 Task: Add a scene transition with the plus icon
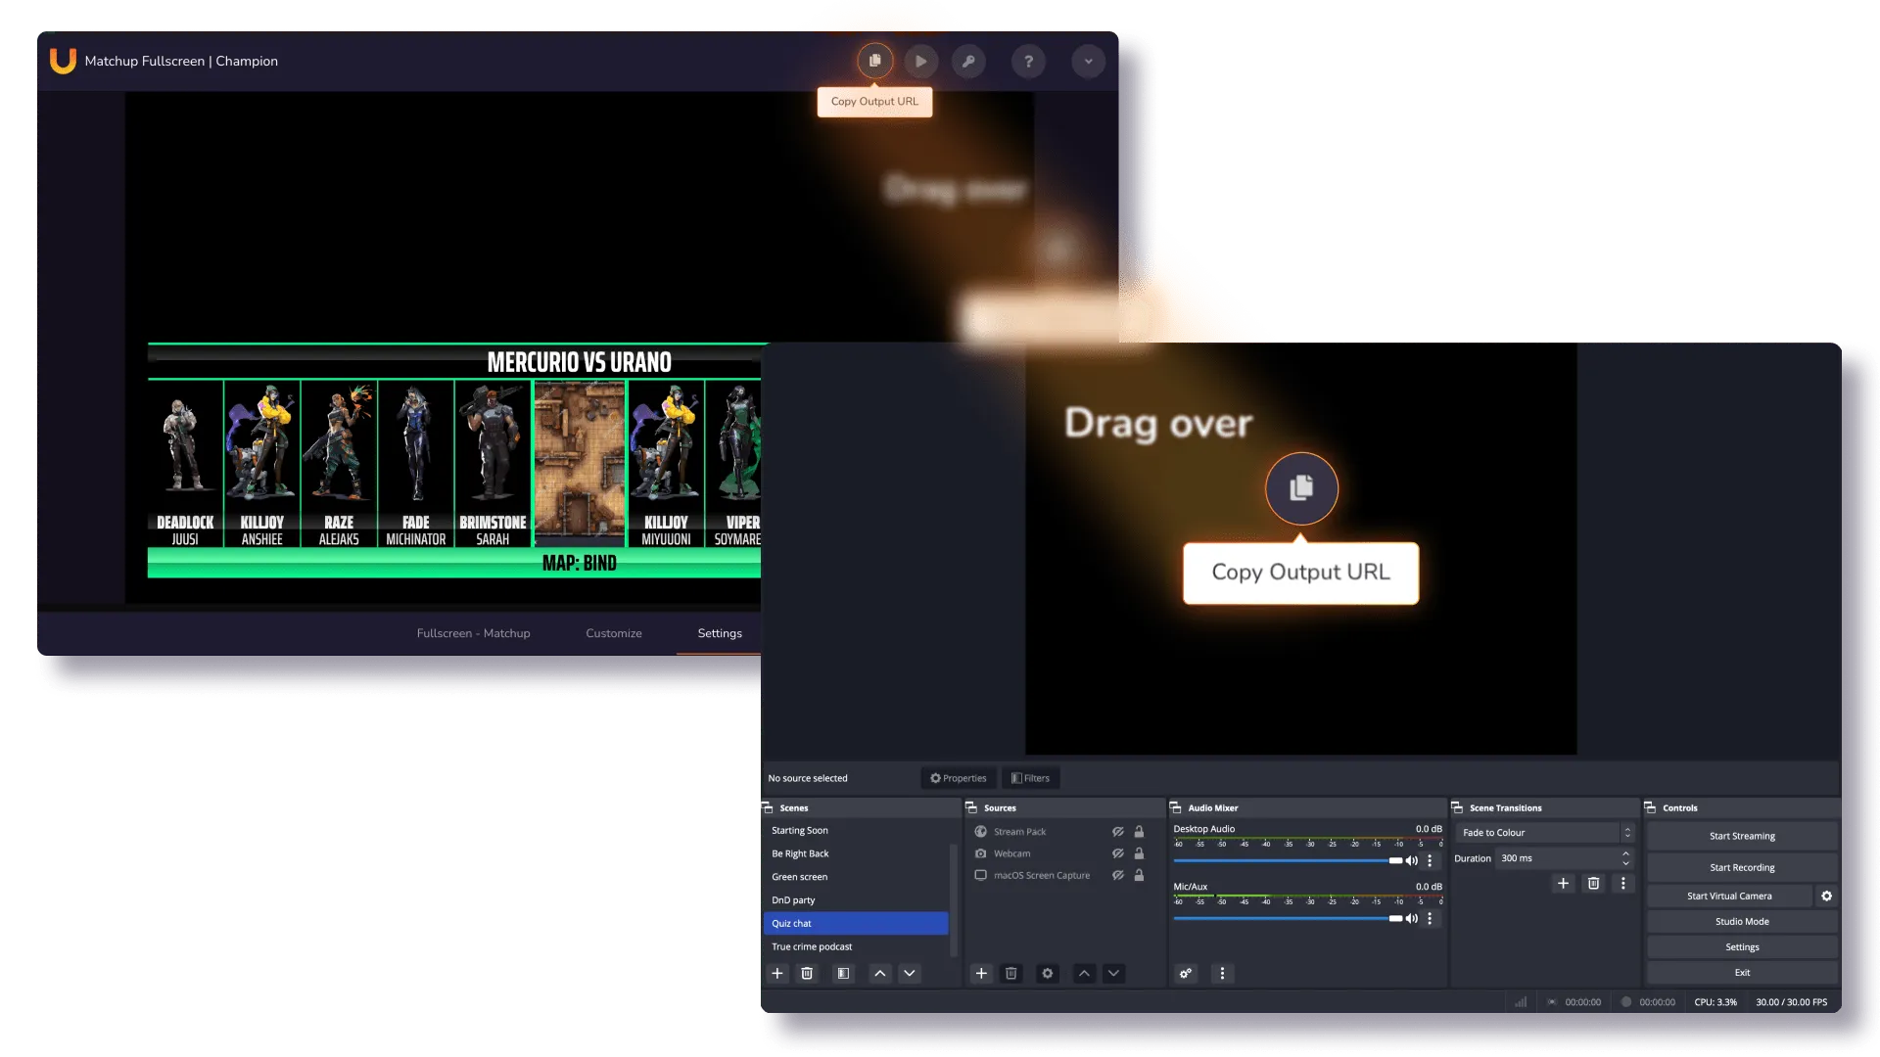pyautogui.click(x=1563, y=883)
